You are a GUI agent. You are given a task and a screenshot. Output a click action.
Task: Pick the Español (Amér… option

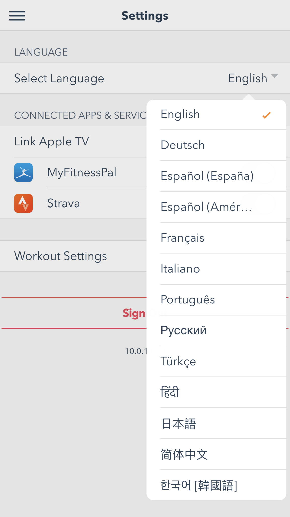tap(206, 207)
